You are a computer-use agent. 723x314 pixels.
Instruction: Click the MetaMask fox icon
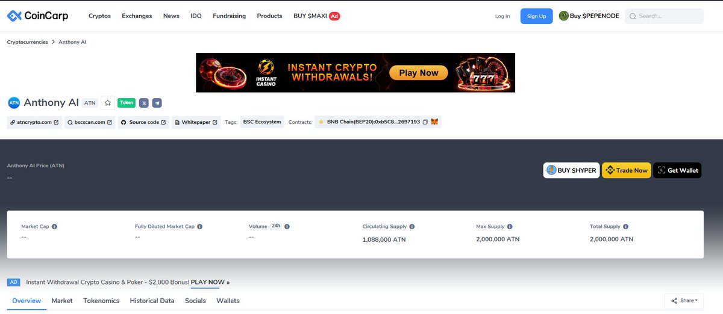(434, 122)
